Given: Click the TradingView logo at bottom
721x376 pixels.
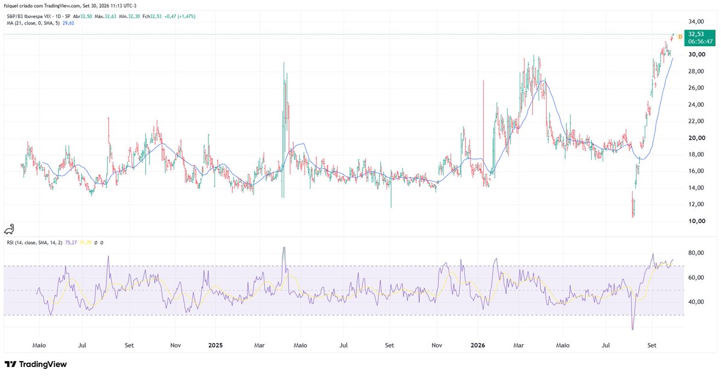Looking at the screenshot, I should point(36,364).
